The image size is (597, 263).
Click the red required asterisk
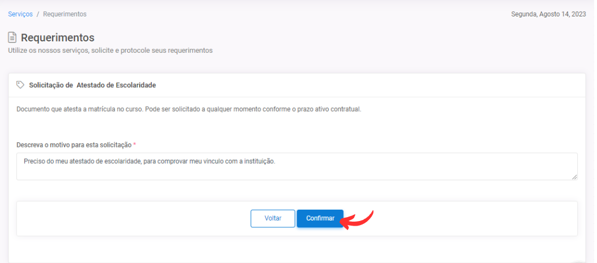[x=135, y=145]
